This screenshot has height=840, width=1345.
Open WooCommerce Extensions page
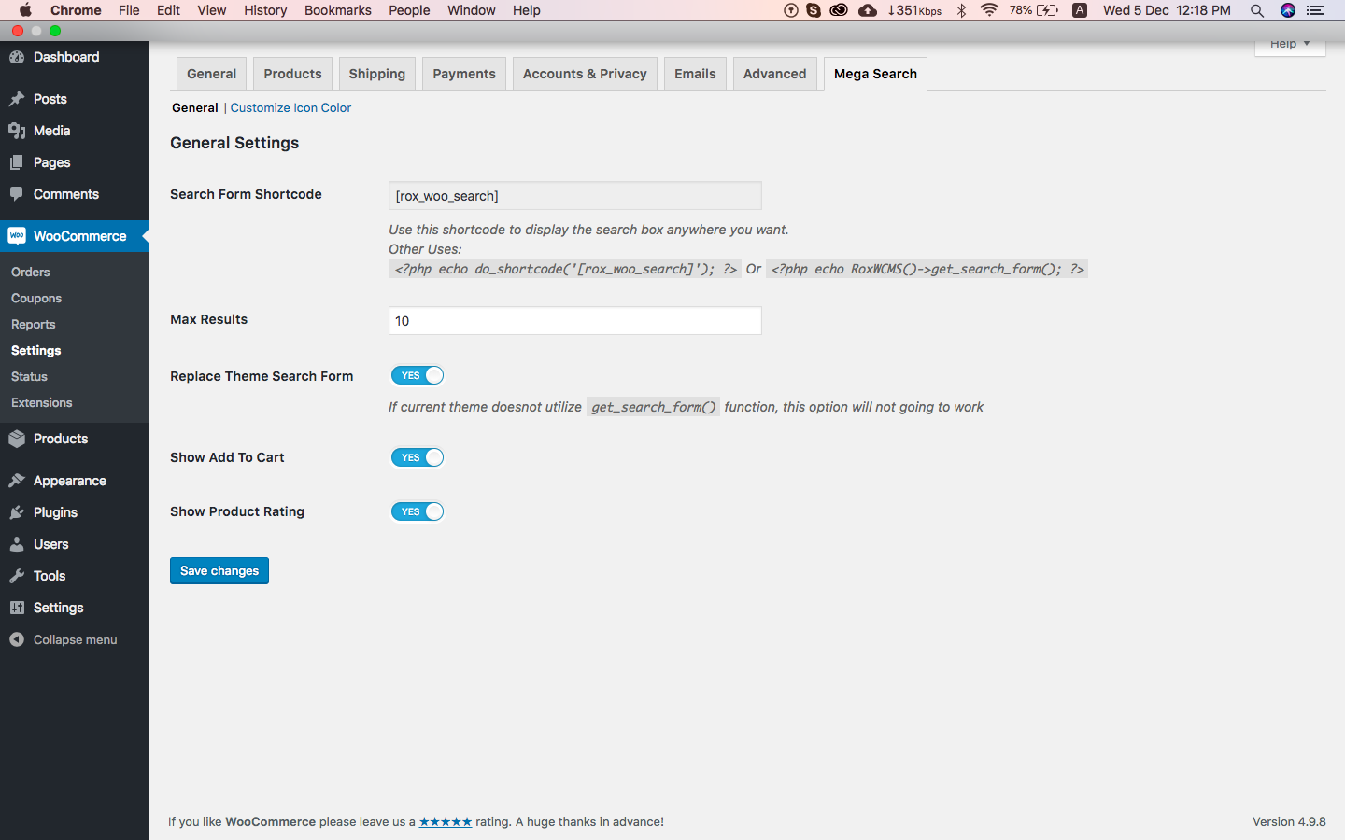[42, 402]
